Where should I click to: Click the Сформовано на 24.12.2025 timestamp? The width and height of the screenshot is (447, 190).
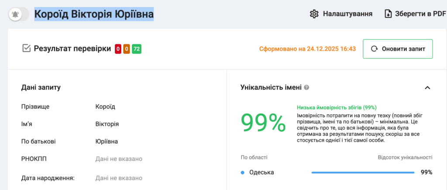(307, 49)
